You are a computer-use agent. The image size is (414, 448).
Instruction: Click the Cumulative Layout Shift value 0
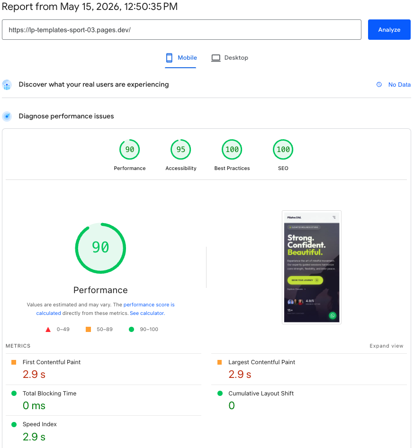click(232, 405)
